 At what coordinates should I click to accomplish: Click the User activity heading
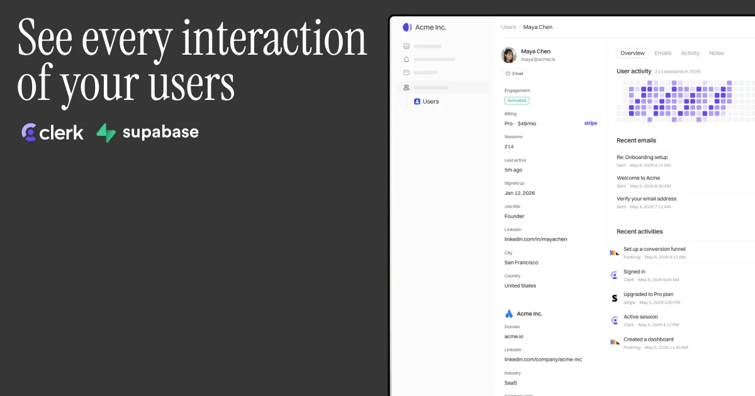[634, 72]
